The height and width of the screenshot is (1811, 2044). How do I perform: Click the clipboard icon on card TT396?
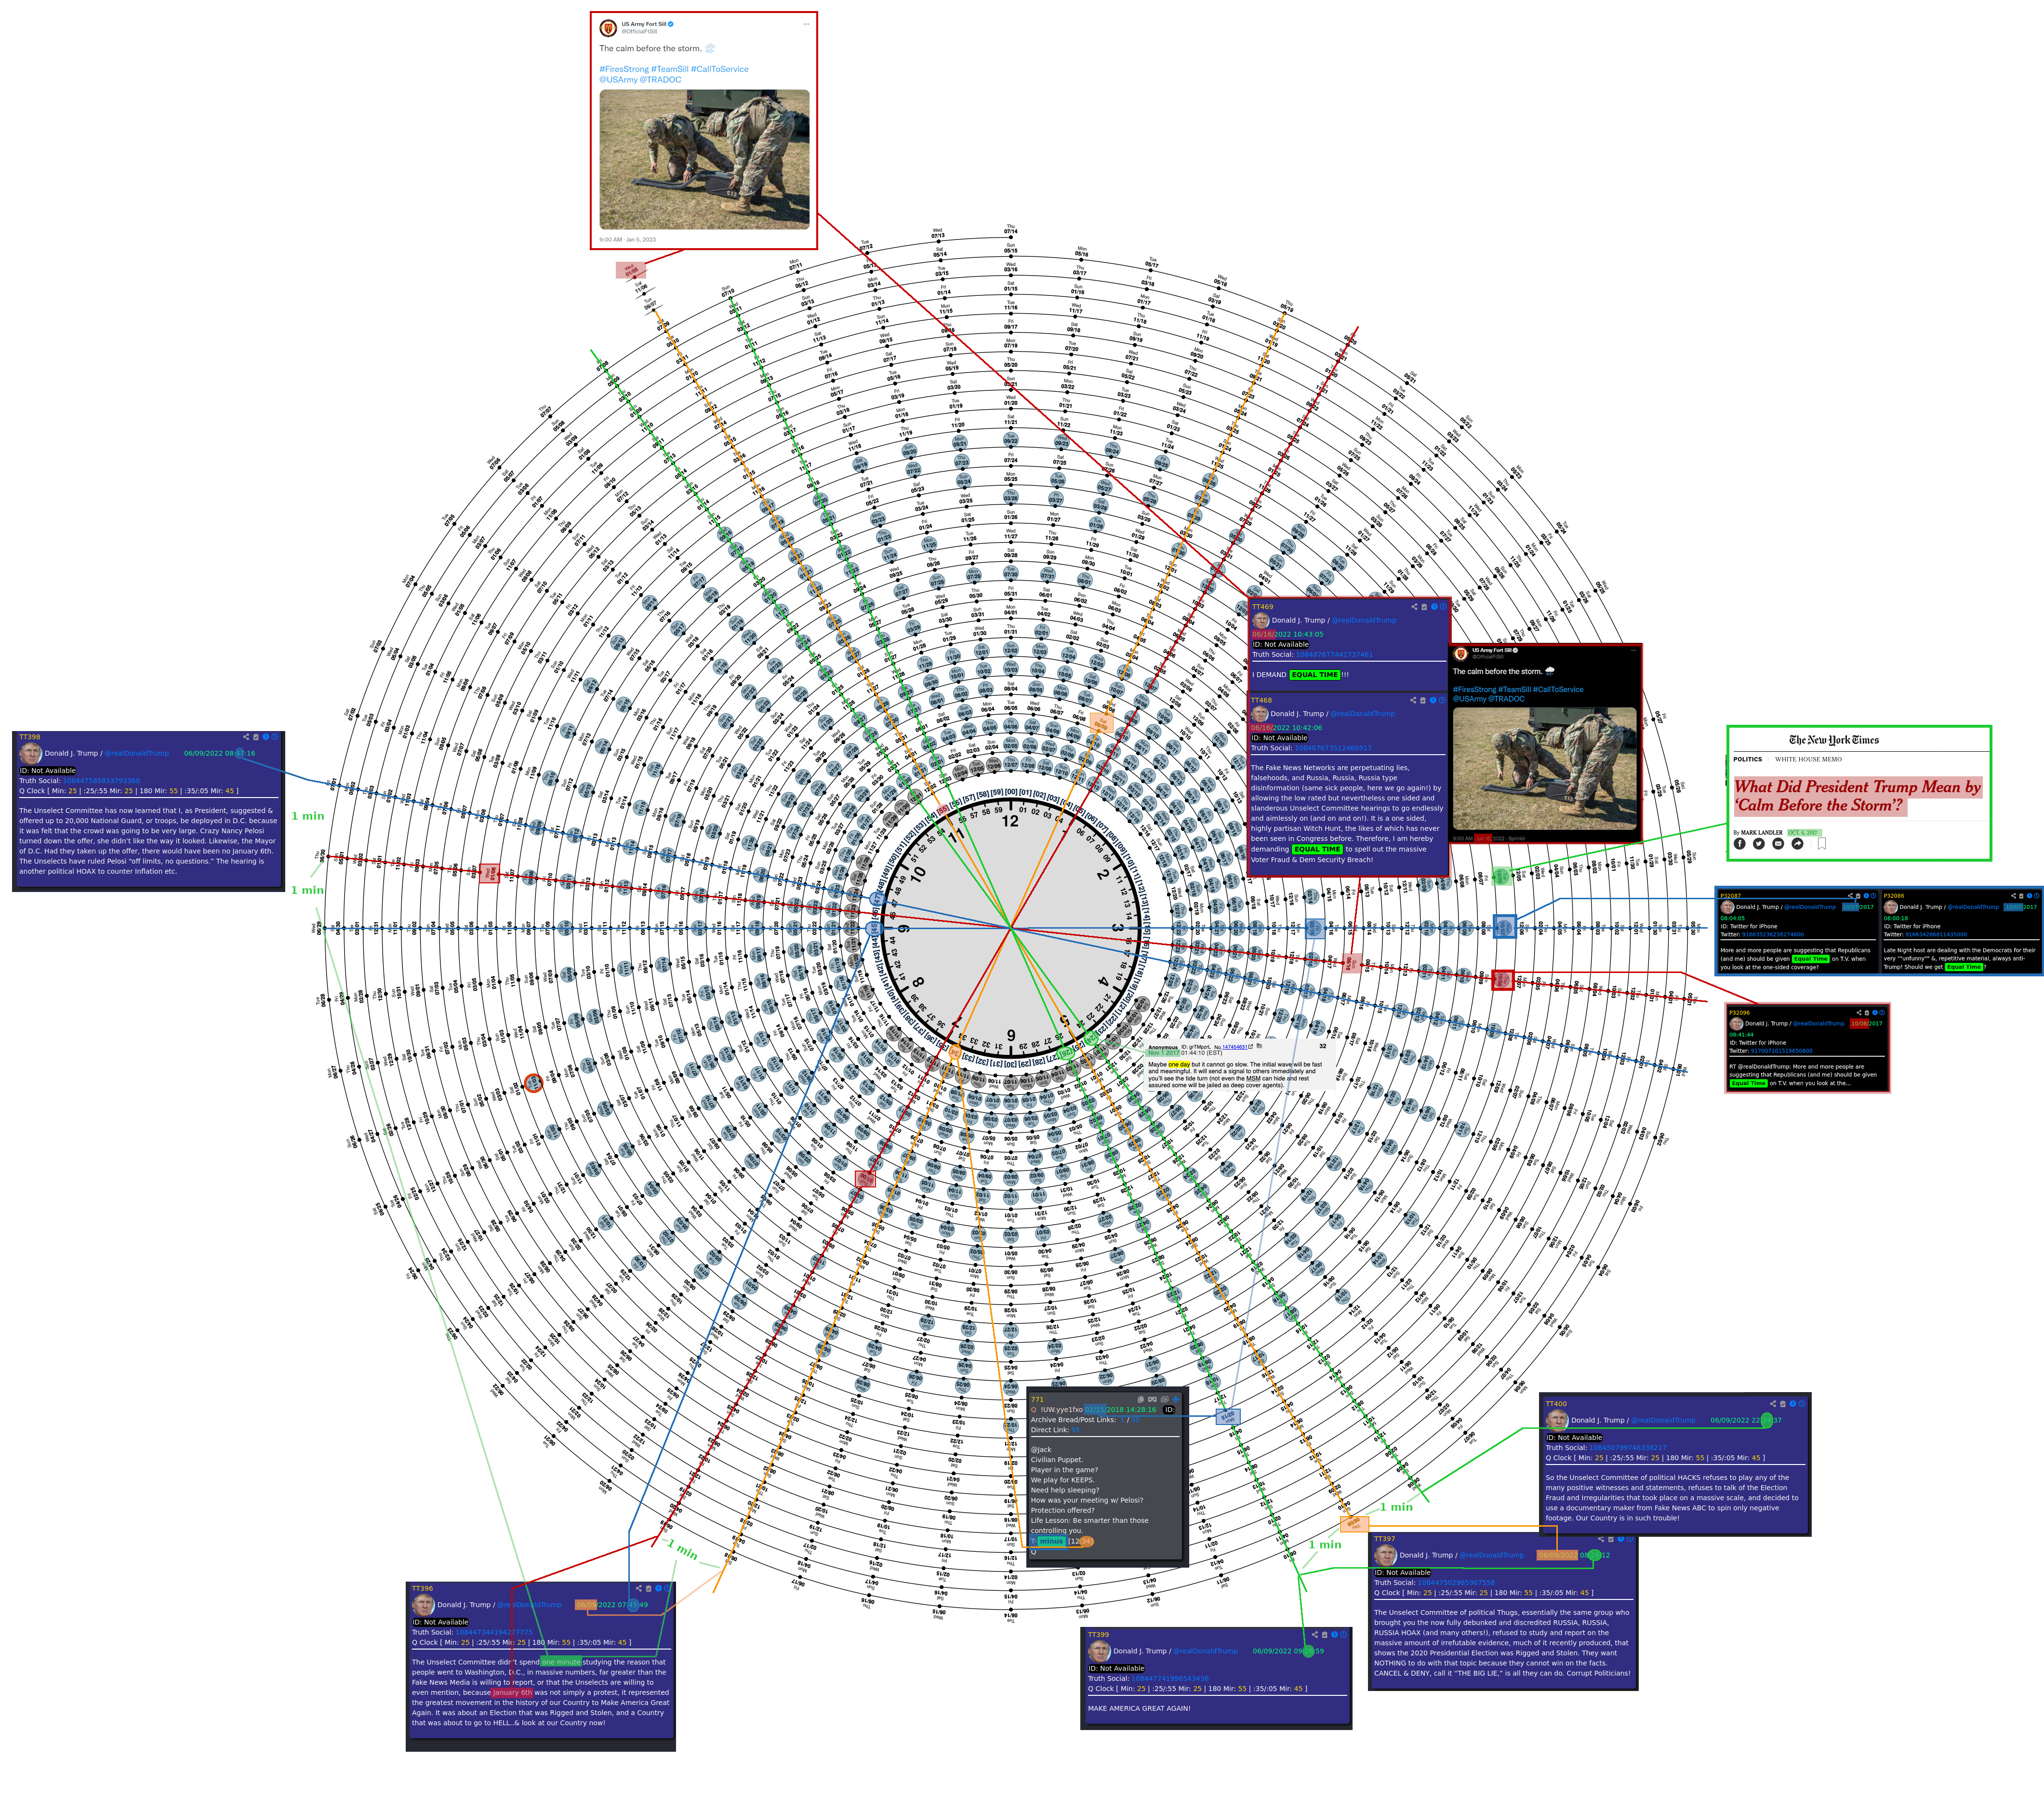click(x=649, y=1588)
